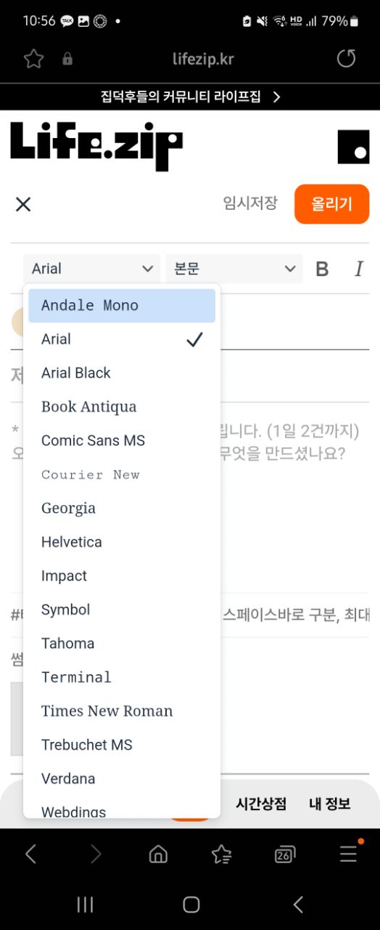Image resolution: width=380 pixels, height=930 pixels.
Task: Expand the 라이프집 community banner chevron
Action: tap(276, 97)
